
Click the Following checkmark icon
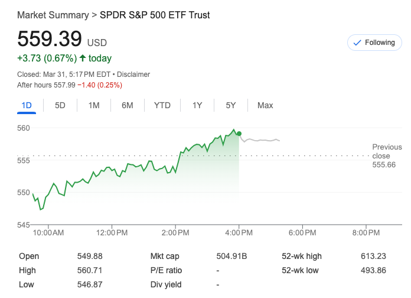357,43
